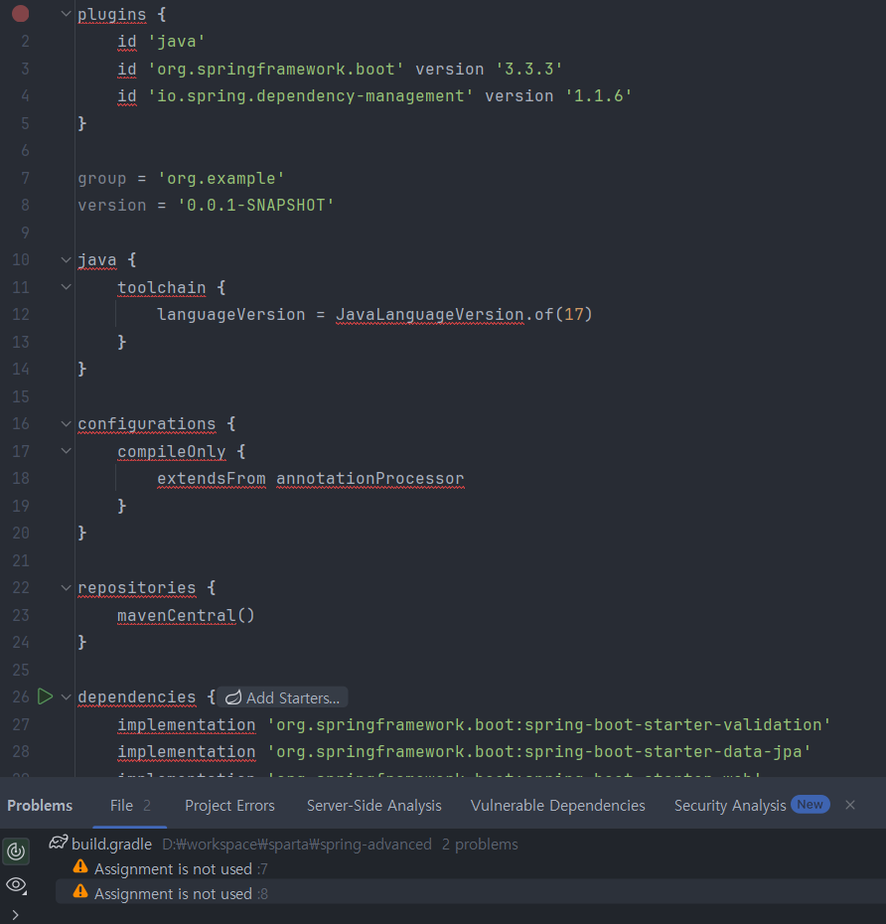Click mavenCentral() call
The width and height of the screenshot is (886, 924).
pyautogui.click(x=186, y=615)
